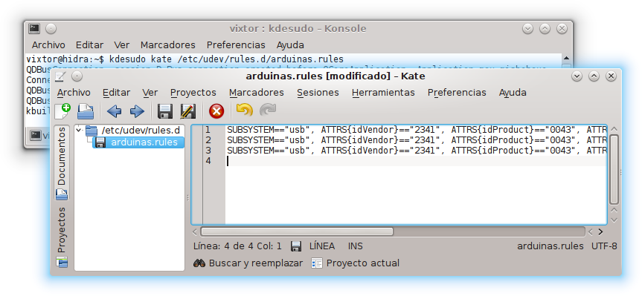
Task: Click arduinas.rules label in the status bar
Action: click(550, 246)
